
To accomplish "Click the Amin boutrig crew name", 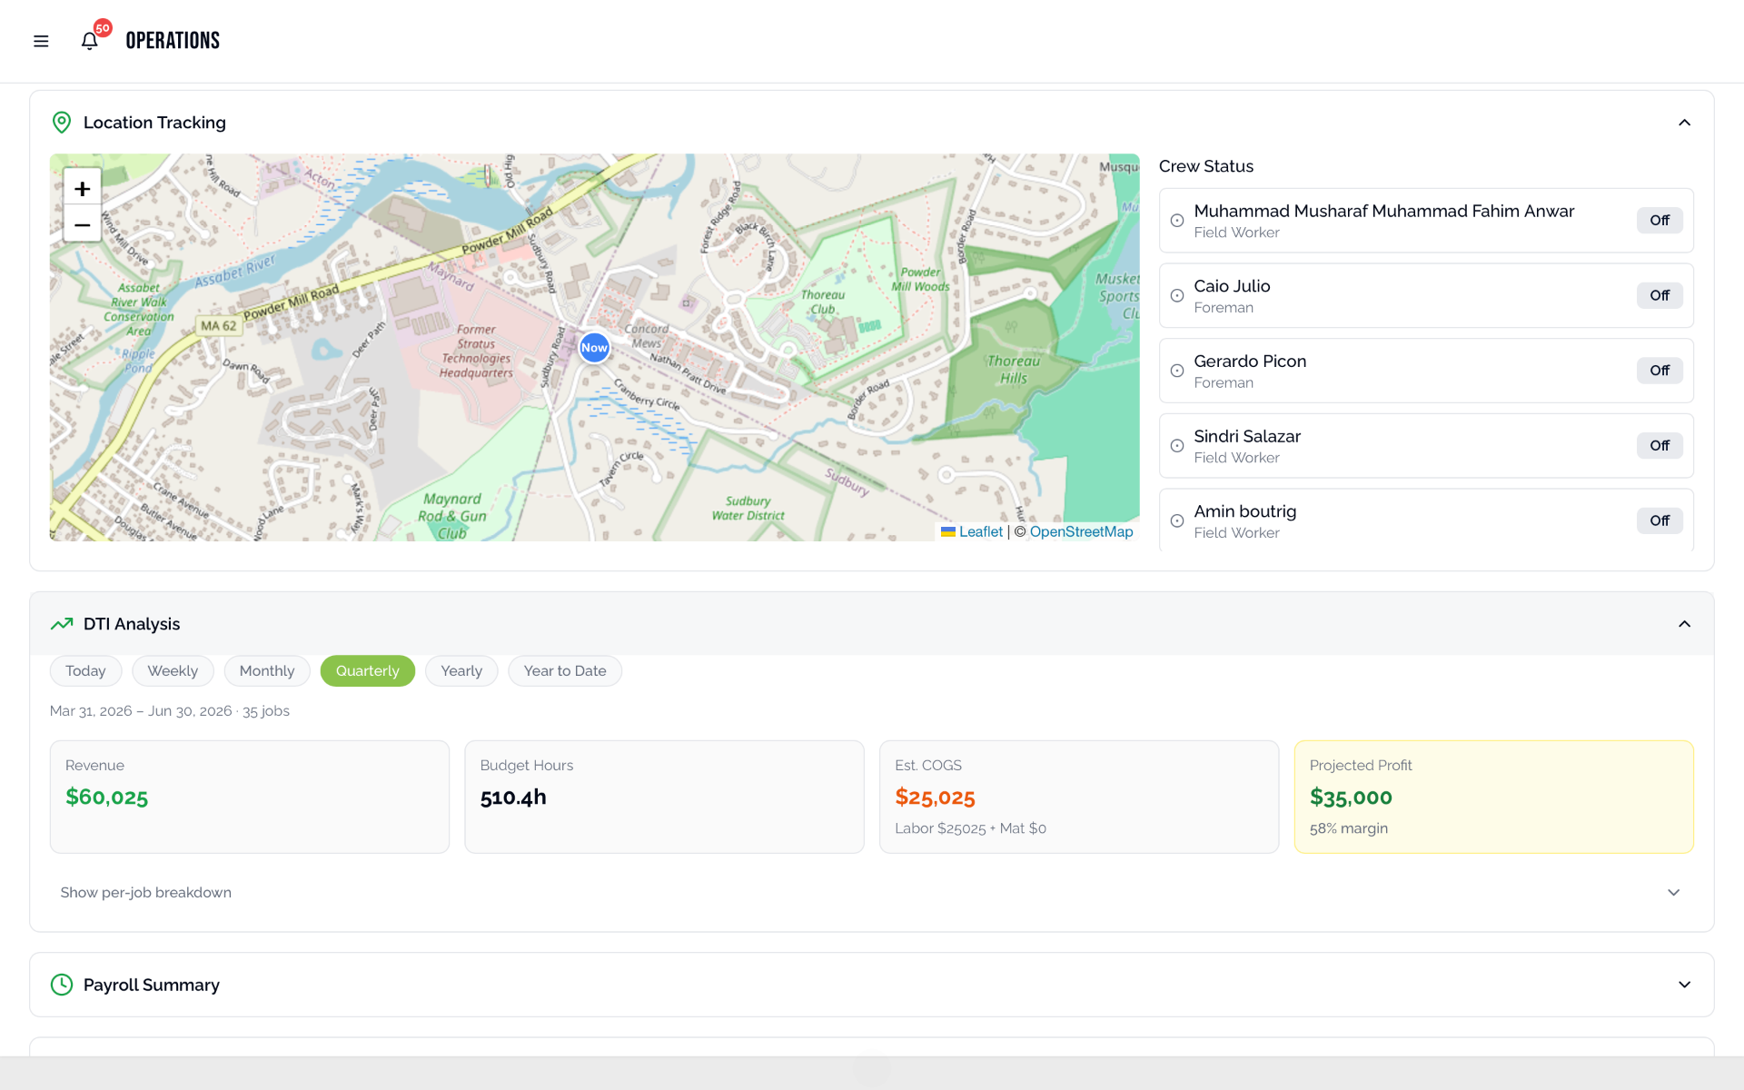I will 1245,511.
